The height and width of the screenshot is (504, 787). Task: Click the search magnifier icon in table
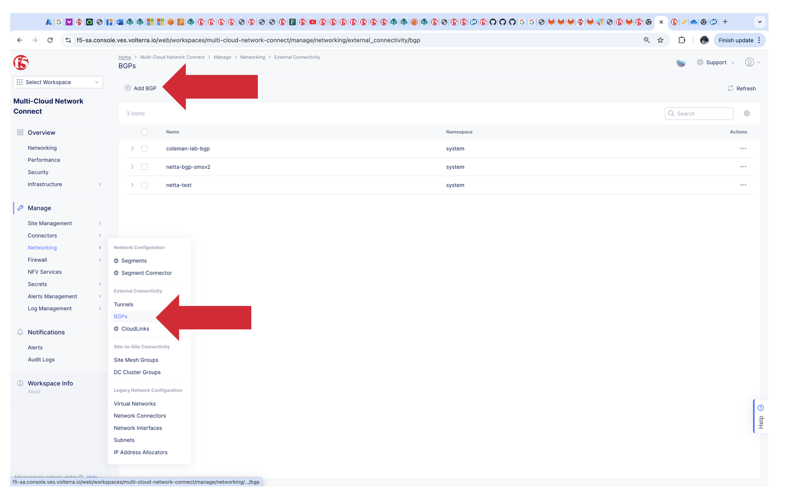671,113
